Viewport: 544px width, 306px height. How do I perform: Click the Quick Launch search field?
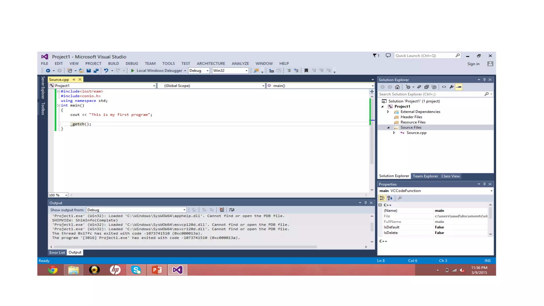424,56
